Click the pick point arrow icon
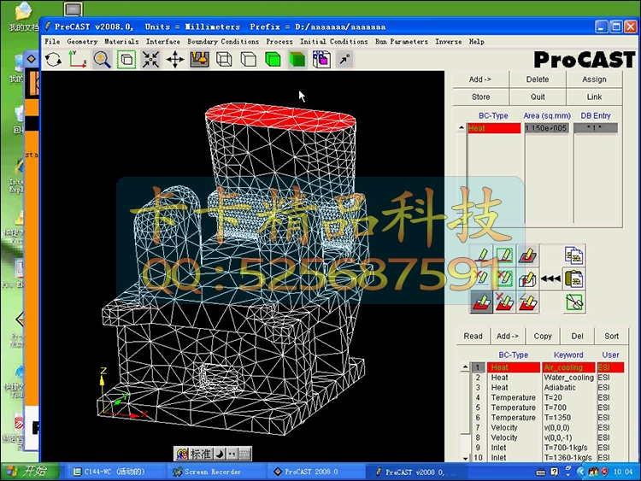 pos(345,60)
